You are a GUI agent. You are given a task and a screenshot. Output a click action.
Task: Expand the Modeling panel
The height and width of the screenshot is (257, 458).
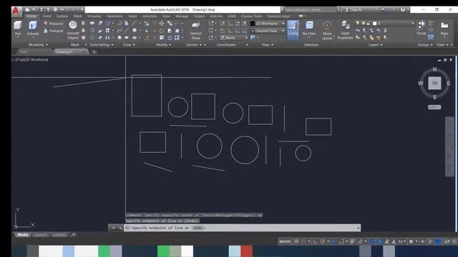click(38, 44)
